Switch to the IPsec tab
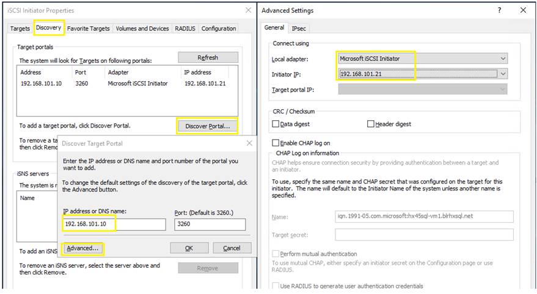This screenshot has width=537, height=294. pyautogui.click(x=299, y=29)
